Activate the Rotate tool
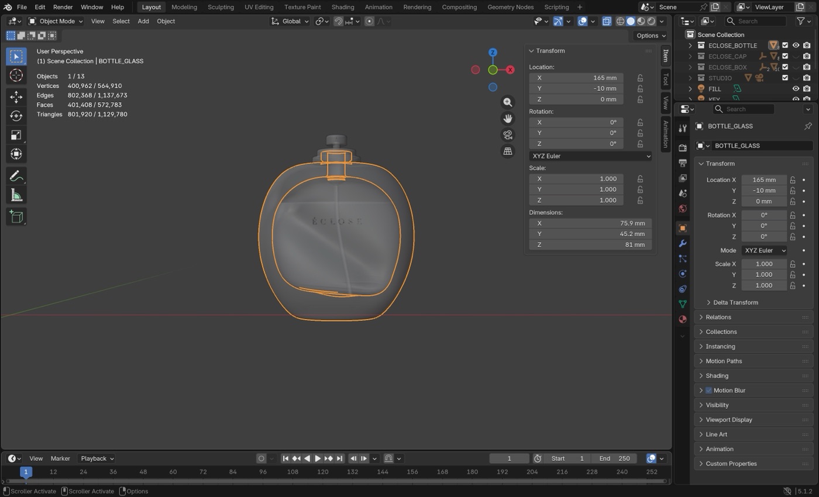Image resolution: width=819 pixels, height=497 pixels. (16, 116)
